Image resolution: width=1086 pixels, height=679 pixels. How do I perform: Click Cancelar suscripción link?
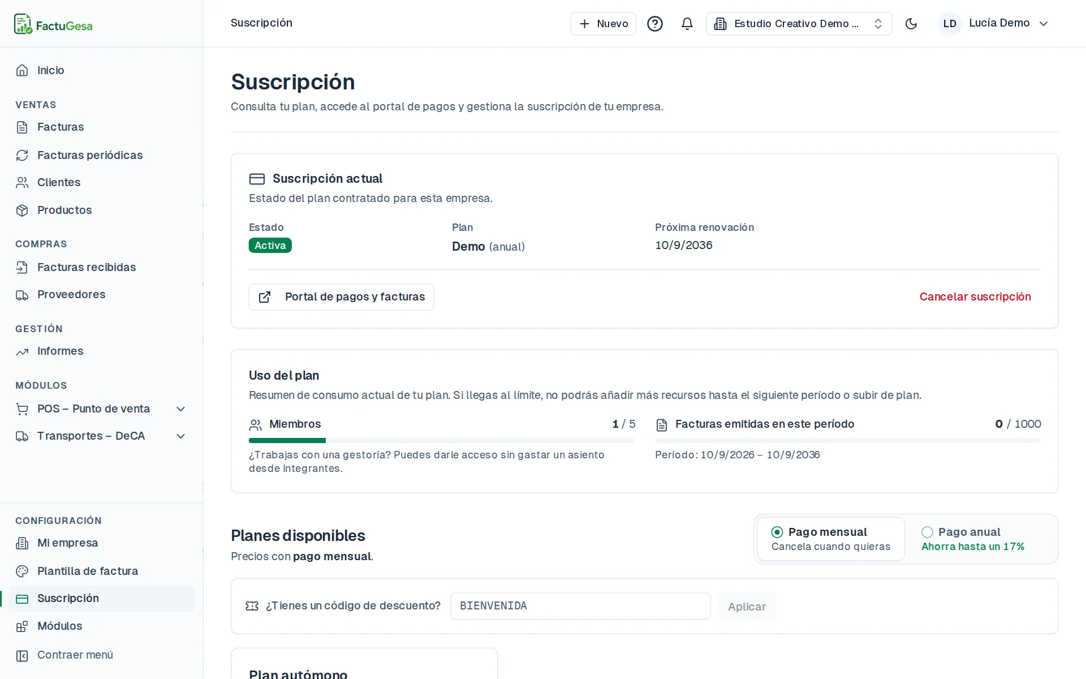[975, 296]
